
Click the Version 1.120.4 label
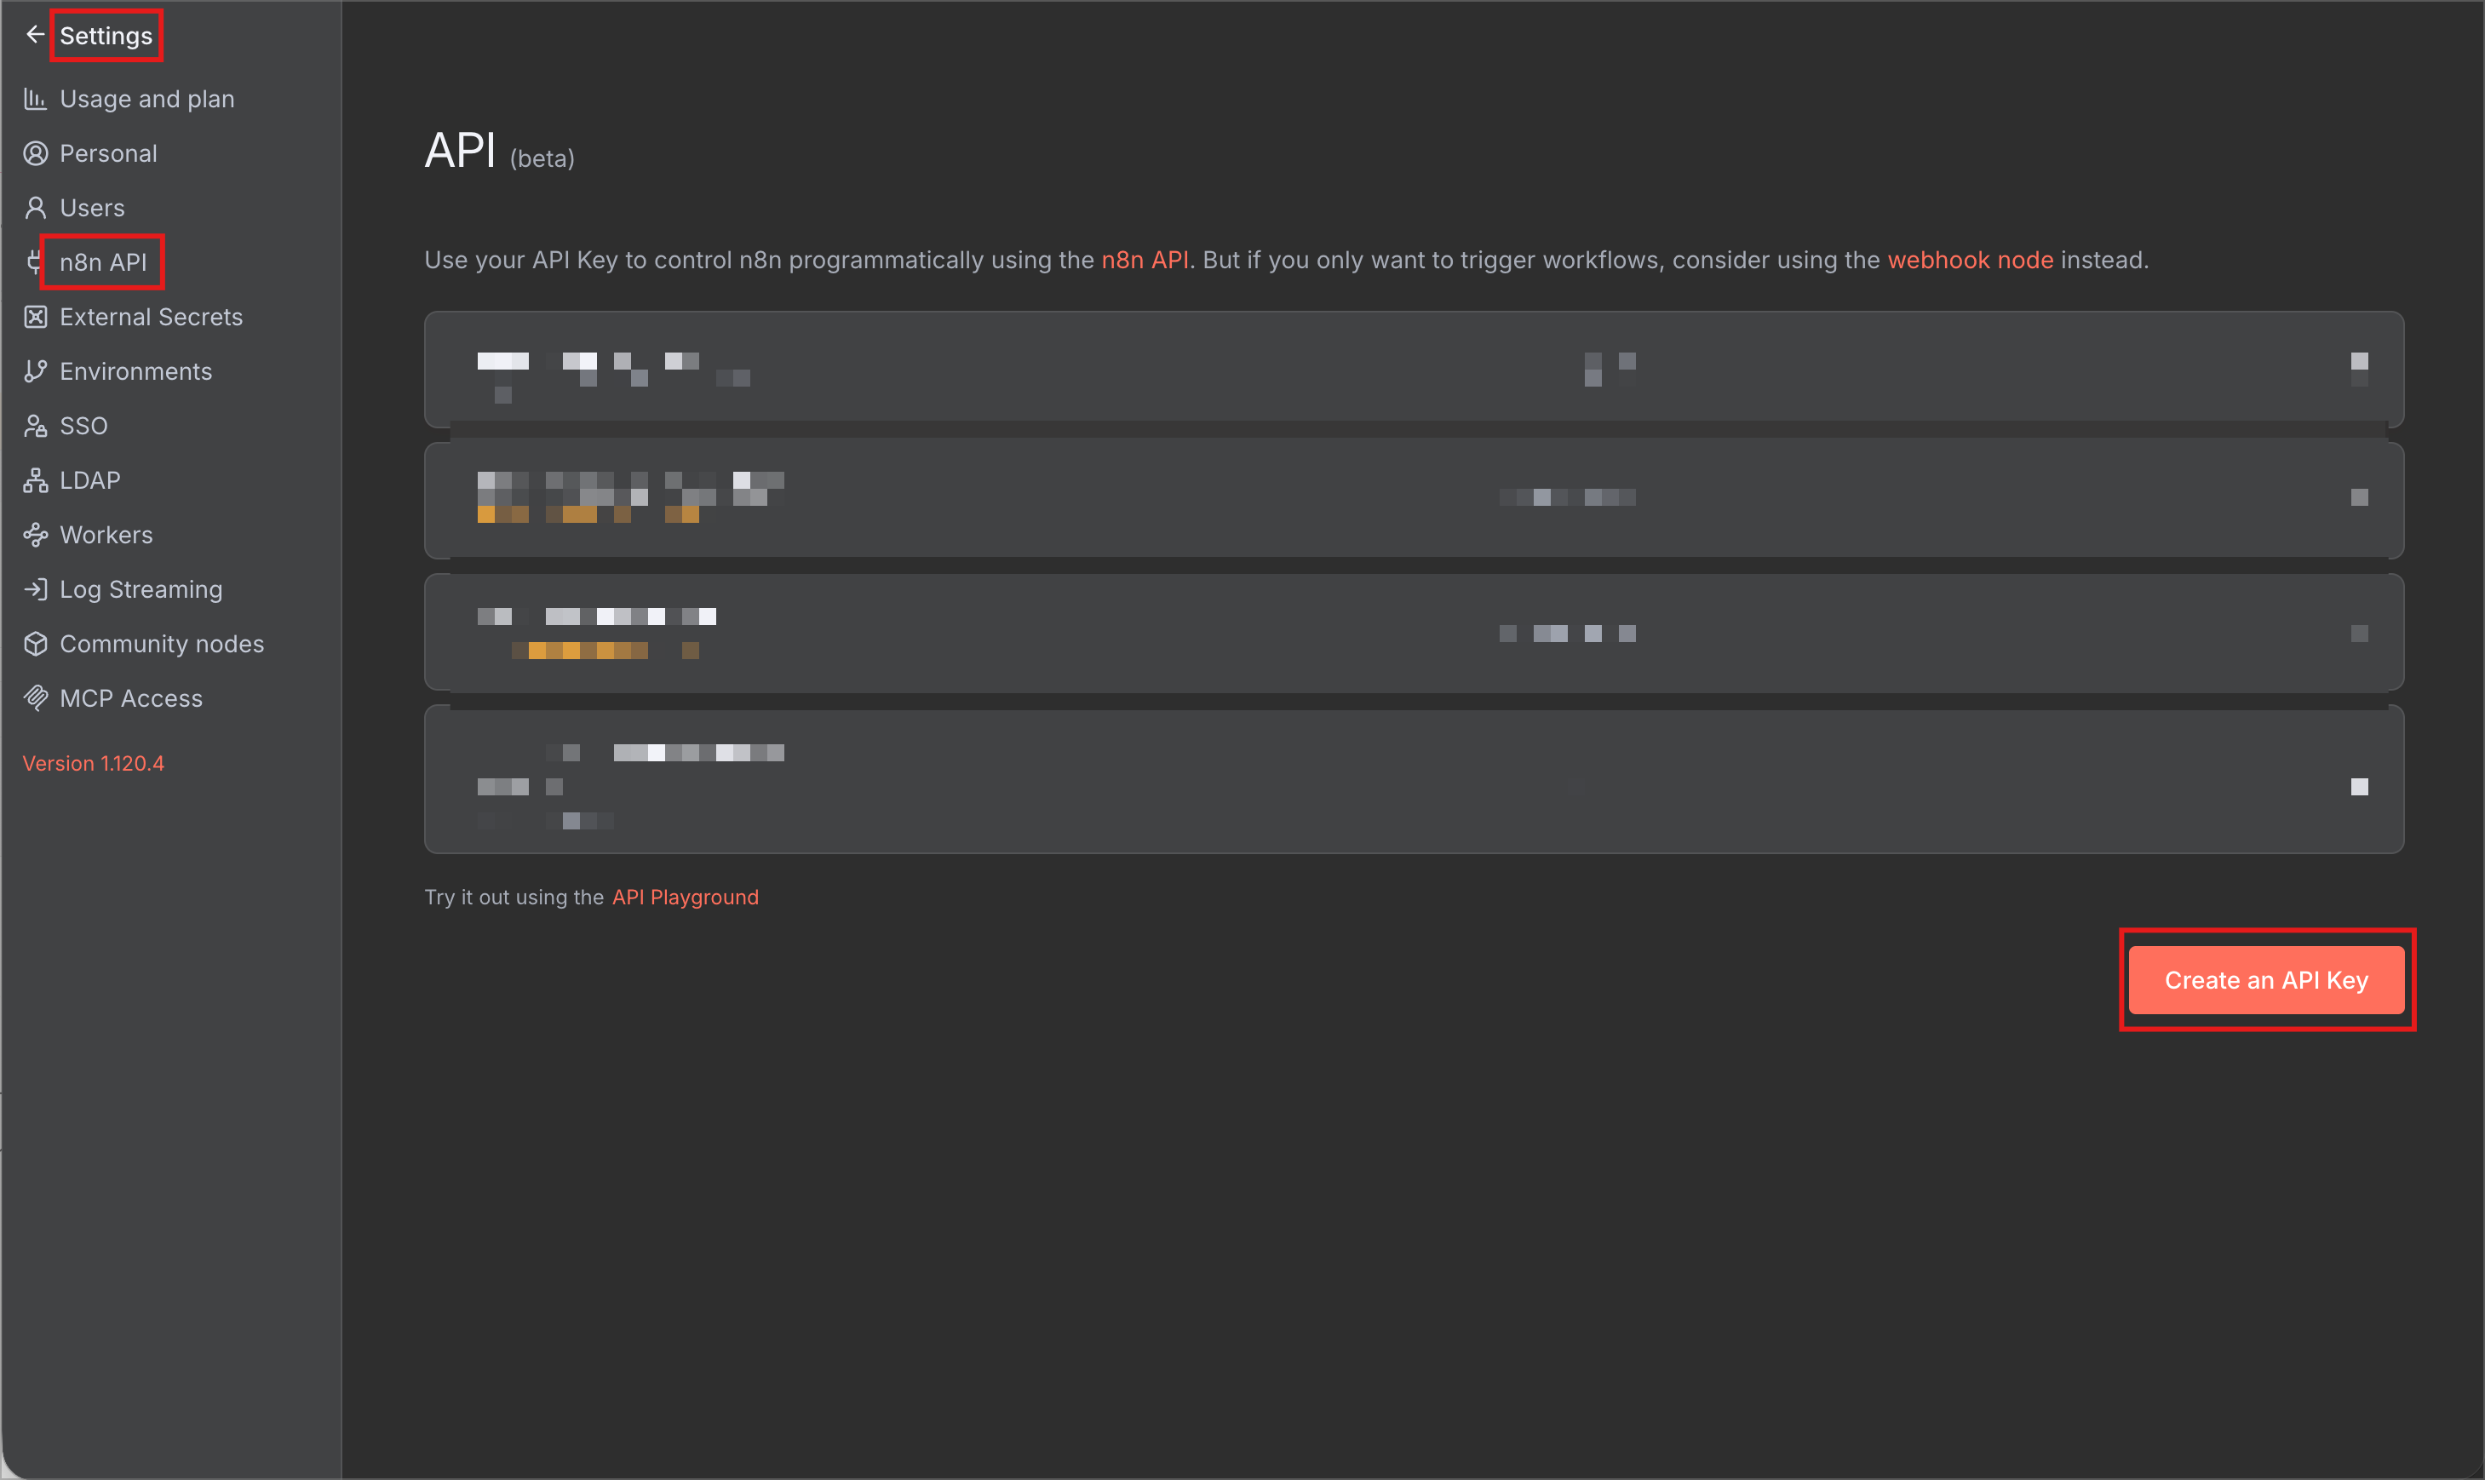[x=93, y=764]
